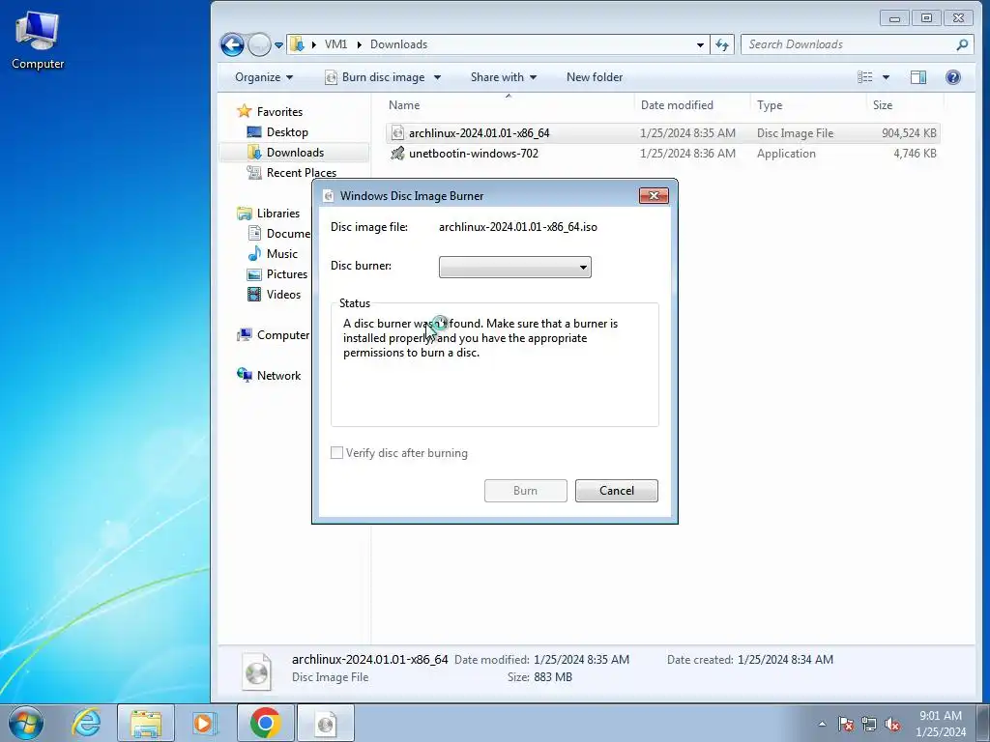Image resolution: width=990 pixels, height=742 pixels.
Task: Open Google Chrome from taskbar
Action: pyautogui.click(x=265, y=723)
